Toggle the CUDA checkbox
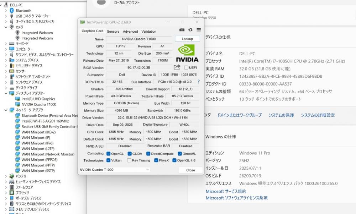The image size is (356, 214). [130, 154]
